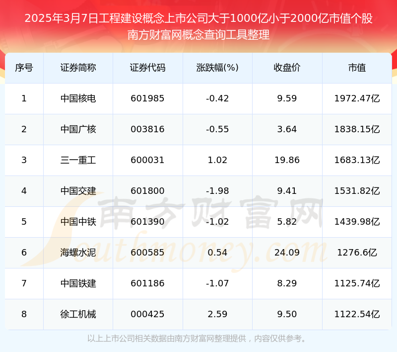The image size is (397, 352).
Task: Click row number 7 in 序号 column
Action: pos(24,283)
